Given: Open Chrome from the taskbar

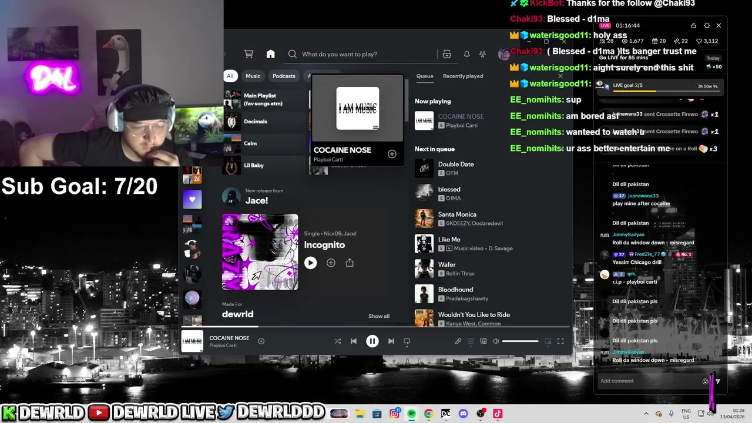Looking at the screenshot, I should [428, 414].
